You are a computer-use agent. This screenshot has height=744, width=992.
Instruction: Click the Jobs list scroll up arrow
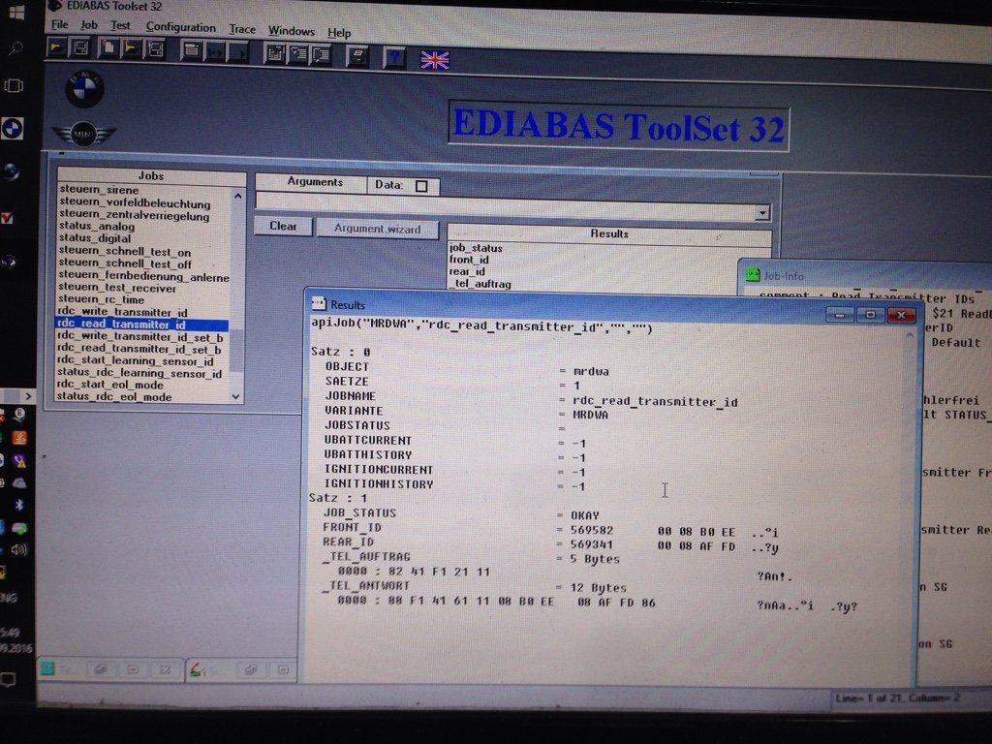pyautogui.click(x=237, y=196)
